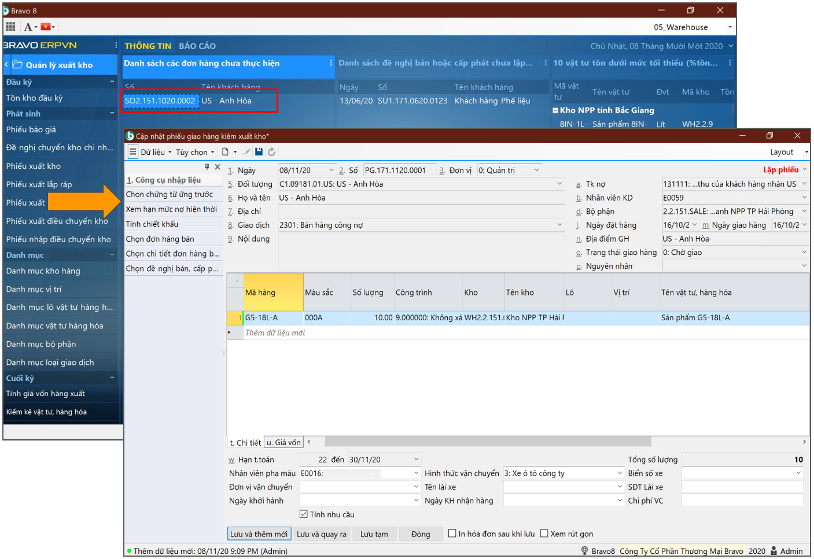Click the font size 'A' icon
814x559 pixels.
tap(28, 27)
